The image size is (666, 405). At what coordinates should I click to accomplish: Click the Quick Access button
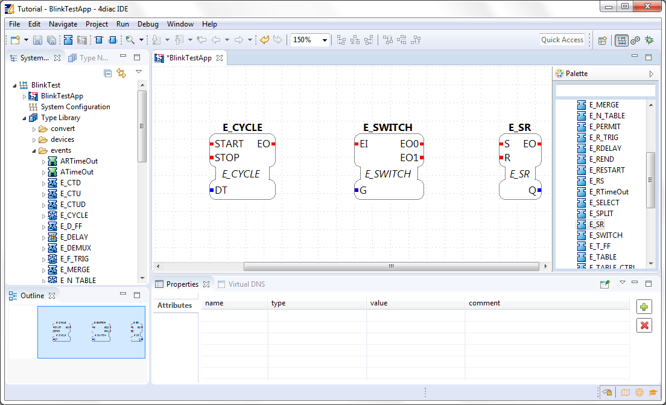pyautogui.click(x=562, y=39)
